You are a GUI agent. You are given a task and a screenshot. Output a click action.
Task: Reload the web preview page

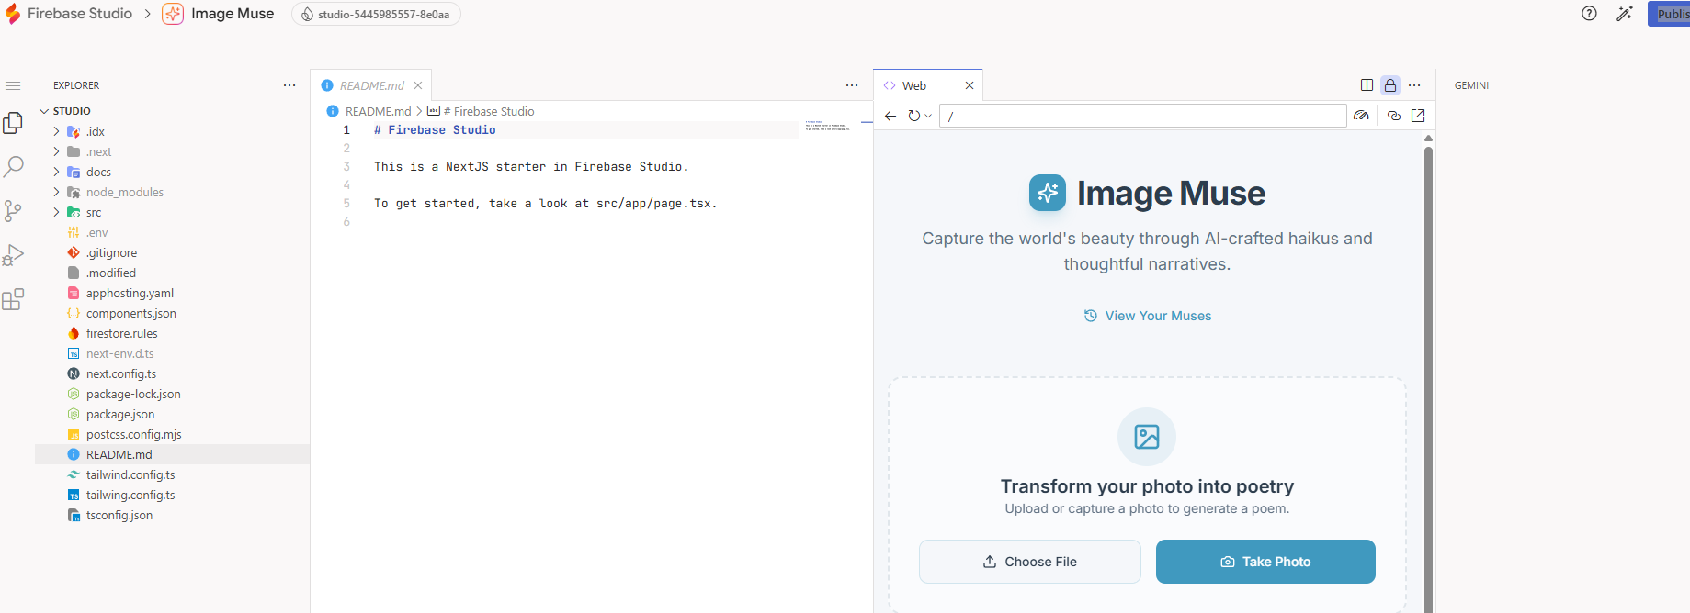click(x=913, y=116)
